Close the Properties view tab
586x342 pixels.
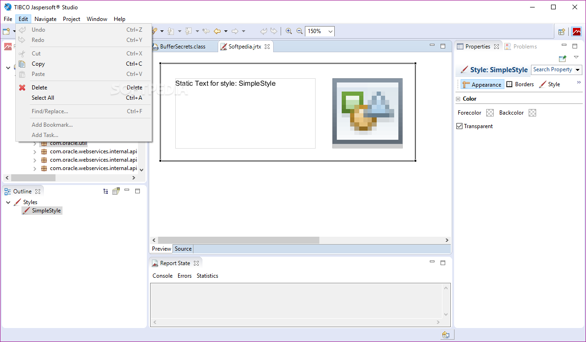(x=496, y=47)
